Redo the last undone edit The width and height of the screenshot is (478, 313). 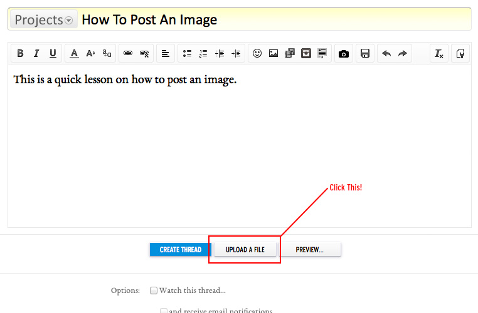click(403, 54)
